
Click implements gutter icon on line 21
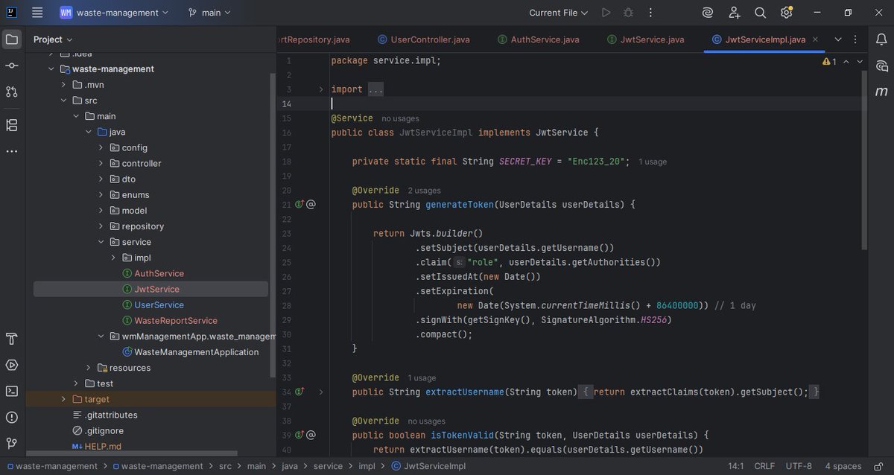tap(299, 204)
